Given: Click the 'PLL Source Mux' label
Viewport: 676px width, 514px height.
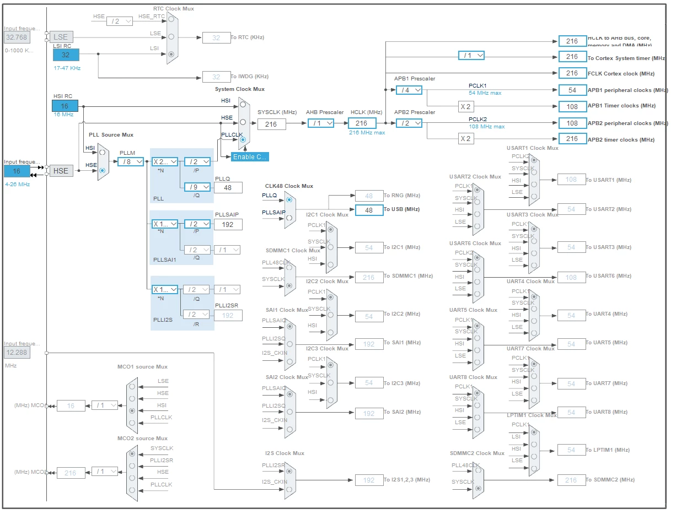Looking at the screenshot, I should point(111,135).
